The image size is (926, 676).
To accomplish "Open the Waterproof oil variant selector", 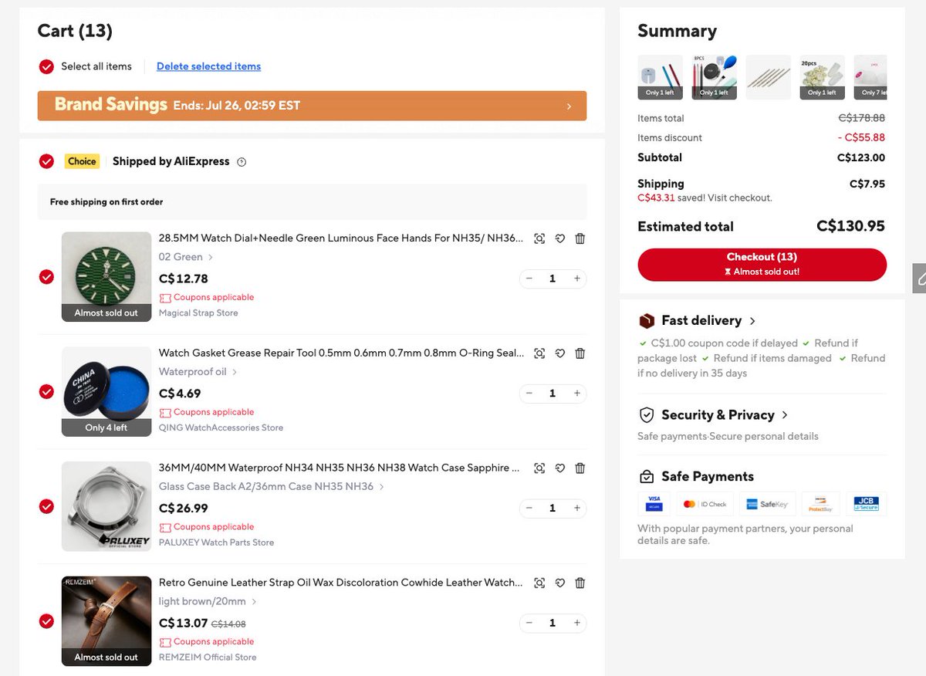I will 198,372.
